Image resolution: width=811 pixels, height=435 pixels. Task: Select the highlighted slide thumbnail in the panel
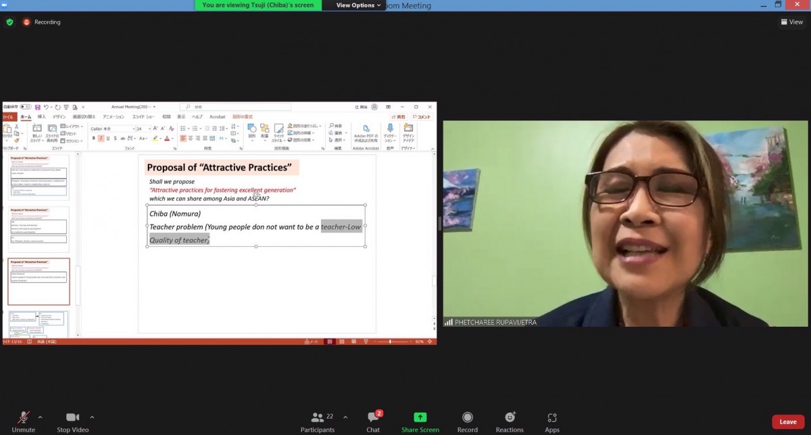(x=39, y=281)
